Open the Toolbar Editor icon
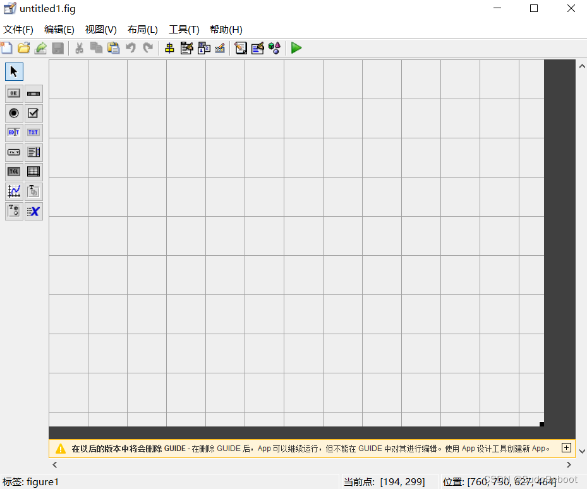The width and height of the screenshot is (587, 489). pos(220,48)
